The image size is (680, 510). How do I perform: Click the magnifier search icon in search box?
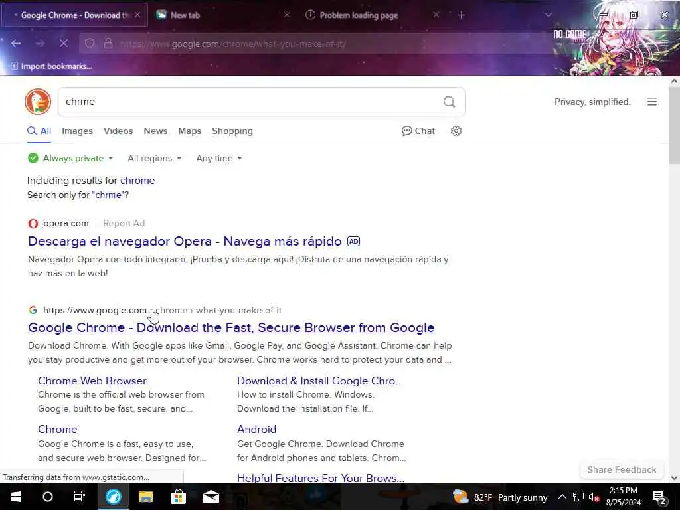[450, 102]
